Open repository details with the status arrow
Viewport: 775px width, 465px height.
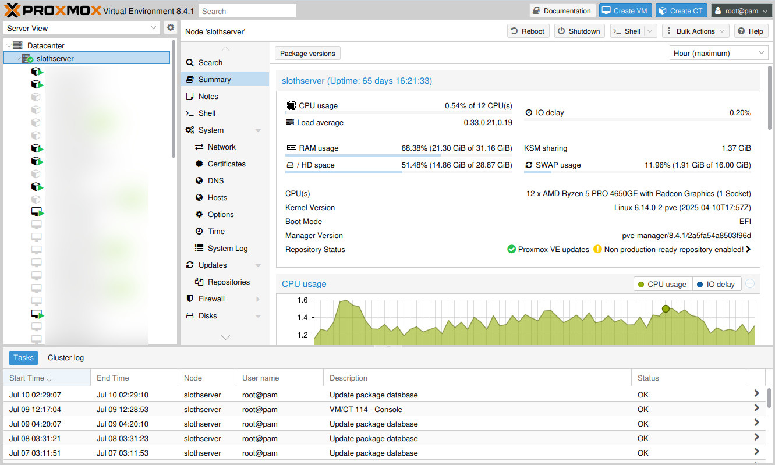point(748,249)
